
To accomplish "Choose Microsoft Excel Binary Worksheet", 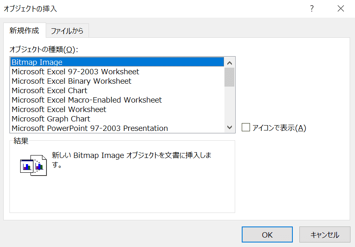I will click(117, 81).
